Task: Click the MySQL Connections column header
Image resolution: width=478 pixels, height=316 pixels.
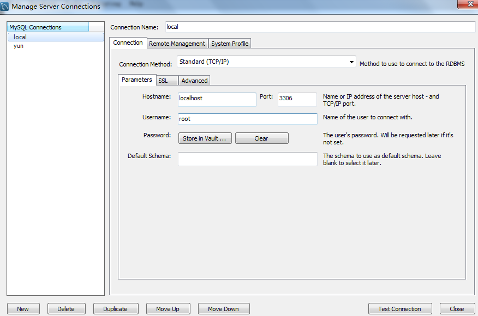Action: [48, 27]
